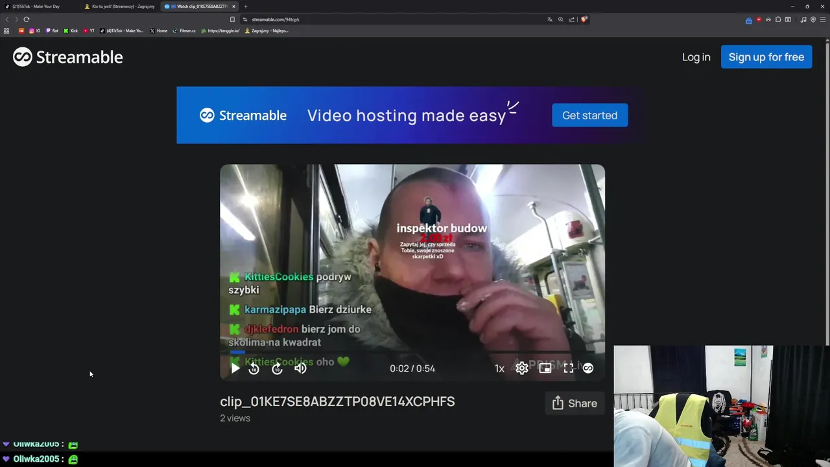Open the Filman.cc bookmark
The image size is (830, 467).
click(184, 30)
